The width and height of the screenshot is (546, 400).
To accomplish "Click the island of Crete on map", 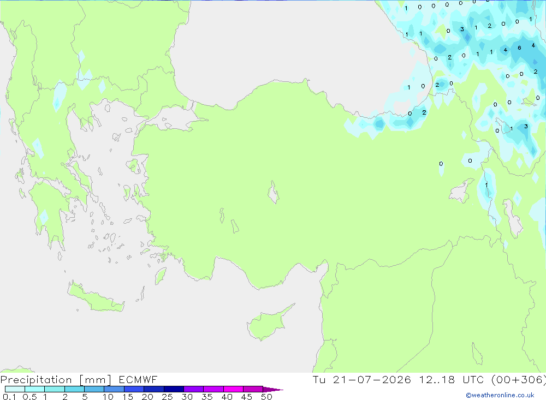I will pyautogui.click(x=96, y=297).
